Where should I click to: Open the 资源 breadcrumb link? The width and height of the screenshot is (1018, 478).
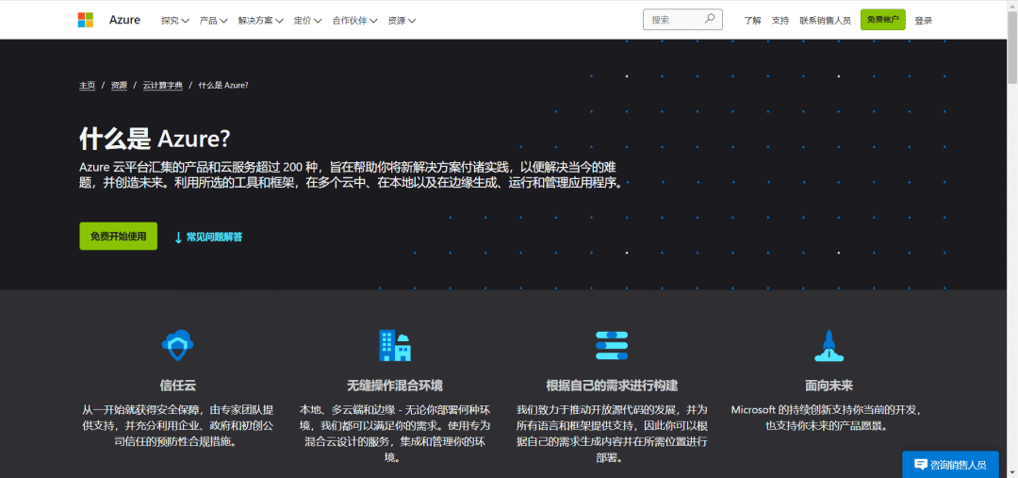(x=119, y=85)
